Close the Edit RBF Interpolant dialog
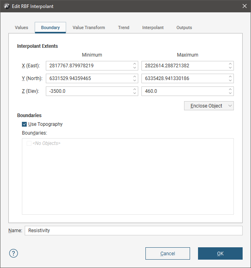 pyautogui.click(x=244, y=6)
